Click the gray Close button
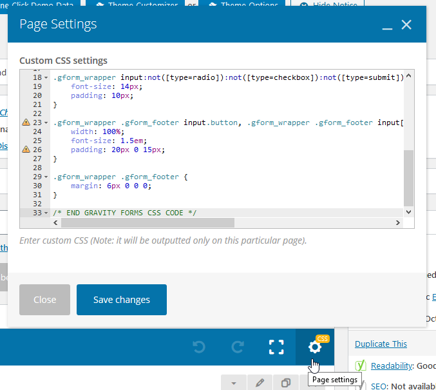This screenshot has height=390, width=436. [x=45, y=300]
